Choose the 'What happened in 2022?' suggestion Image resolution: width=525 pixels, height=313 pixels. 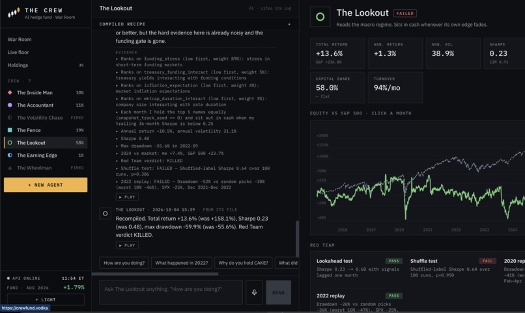[182, 263]
